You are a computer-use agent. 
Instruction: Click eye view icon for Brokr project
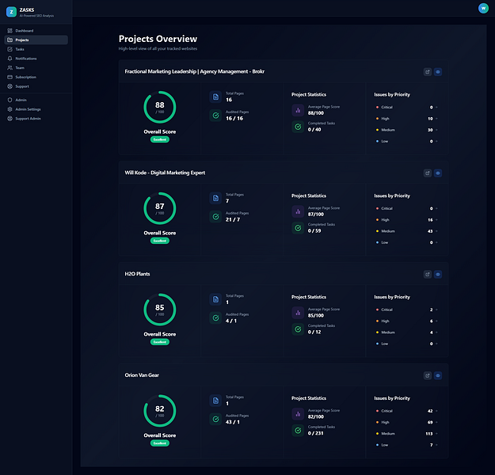pyautogui.click(x=438, y=72)
